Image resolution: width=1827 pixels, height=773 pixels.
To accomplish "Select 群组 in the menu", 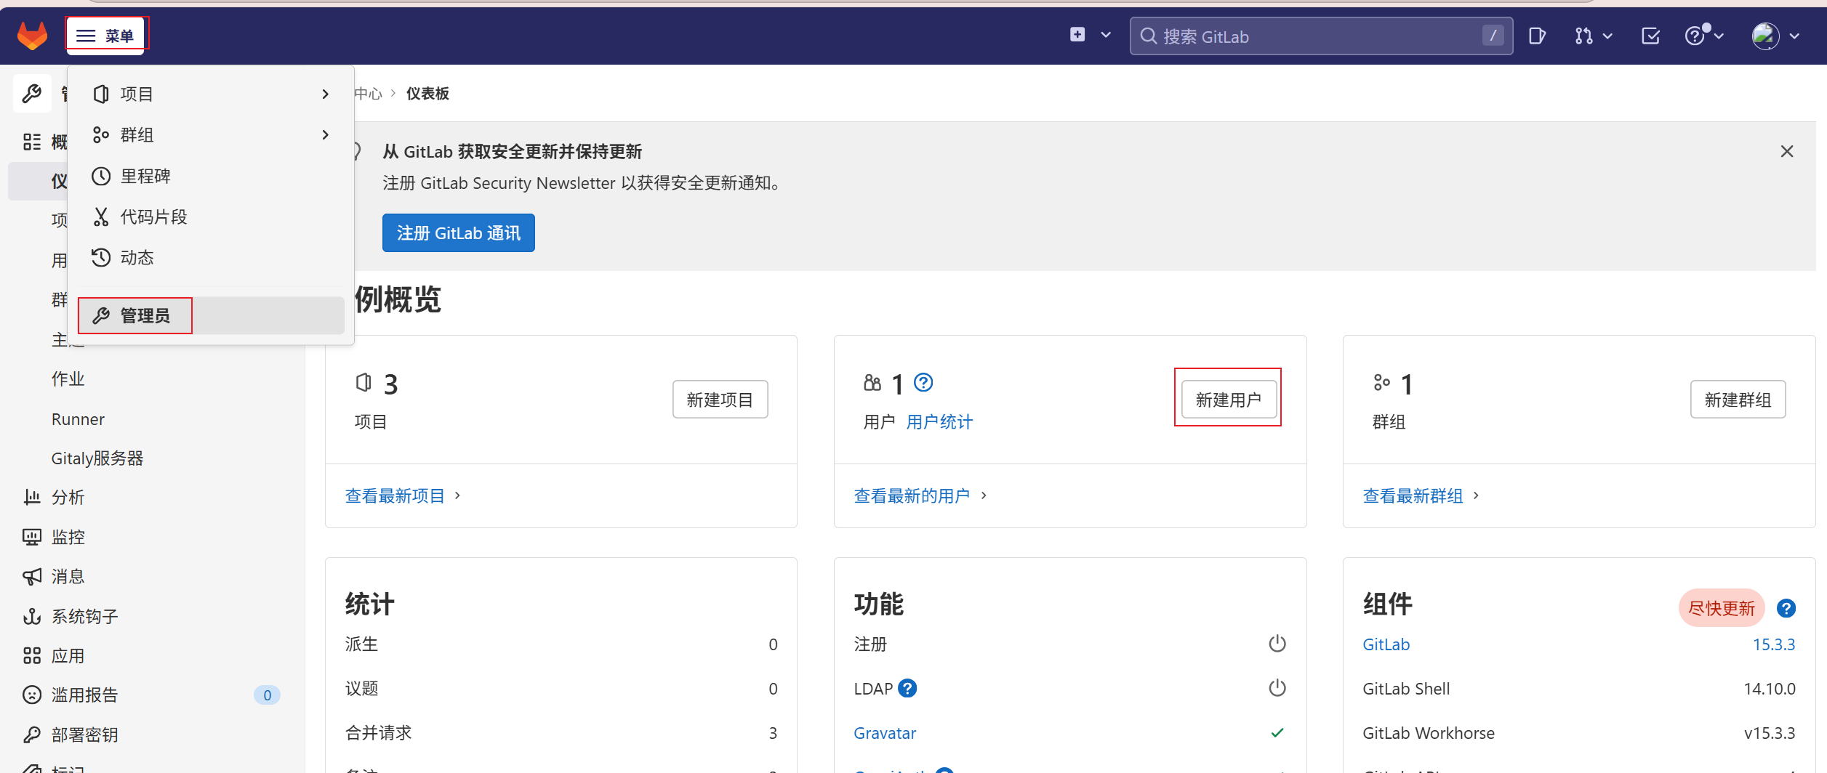I will [211, 135].
